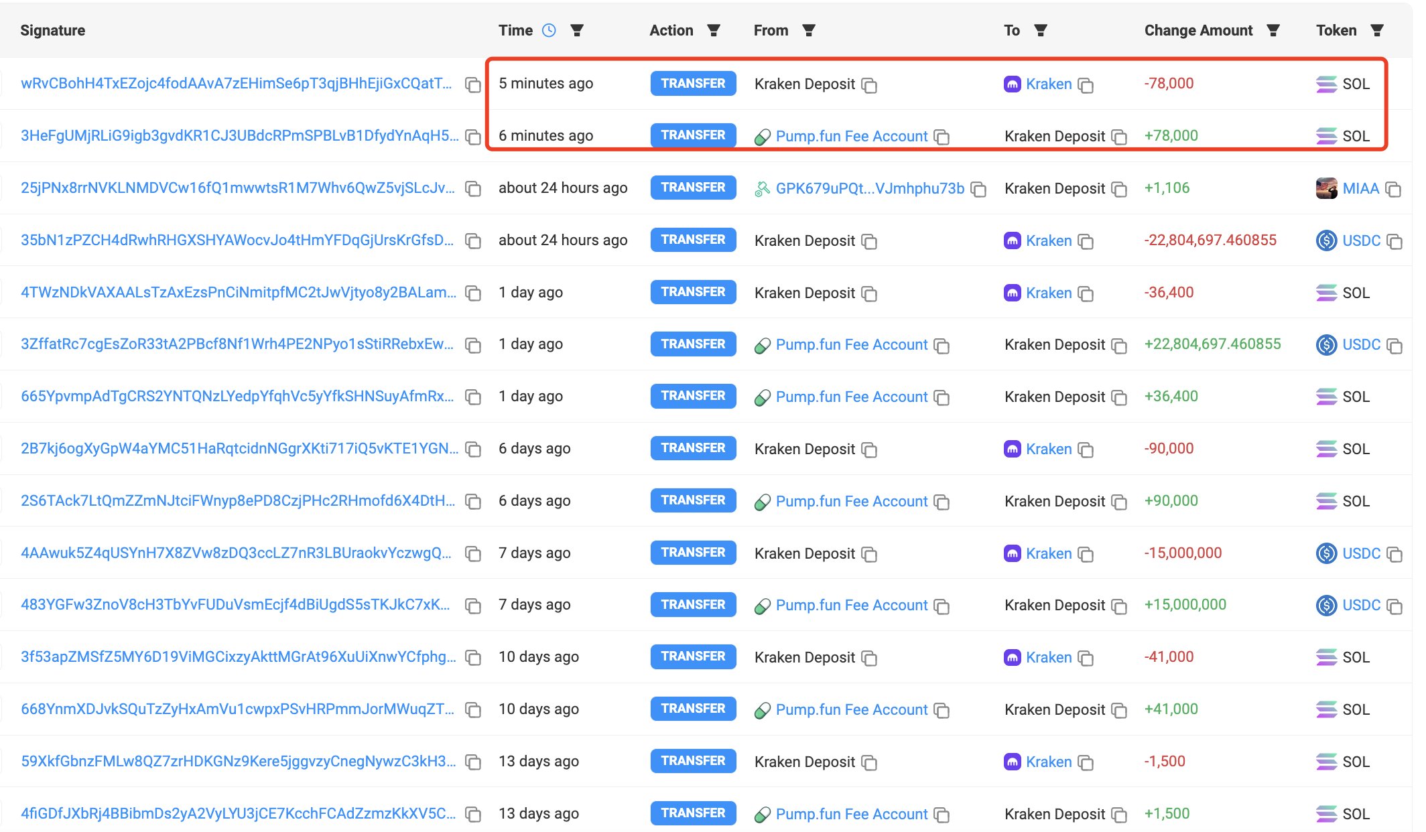Copy signature 3ZffatRc7cgEsZoR33tA2
The width and height of the screenshot is (1426, 832).
pyautogui.click(x=473, y=345)
